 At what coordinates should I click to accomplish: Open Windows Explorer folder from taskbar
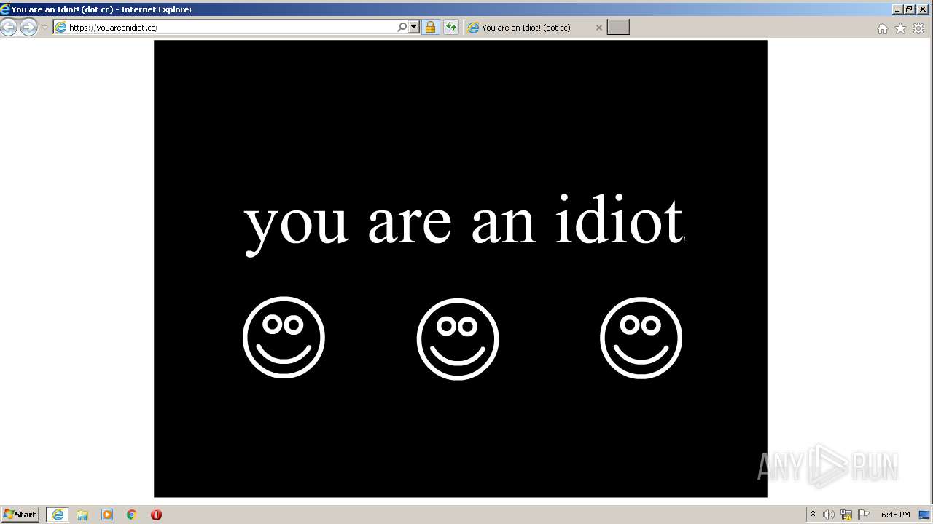coord(82,515)
